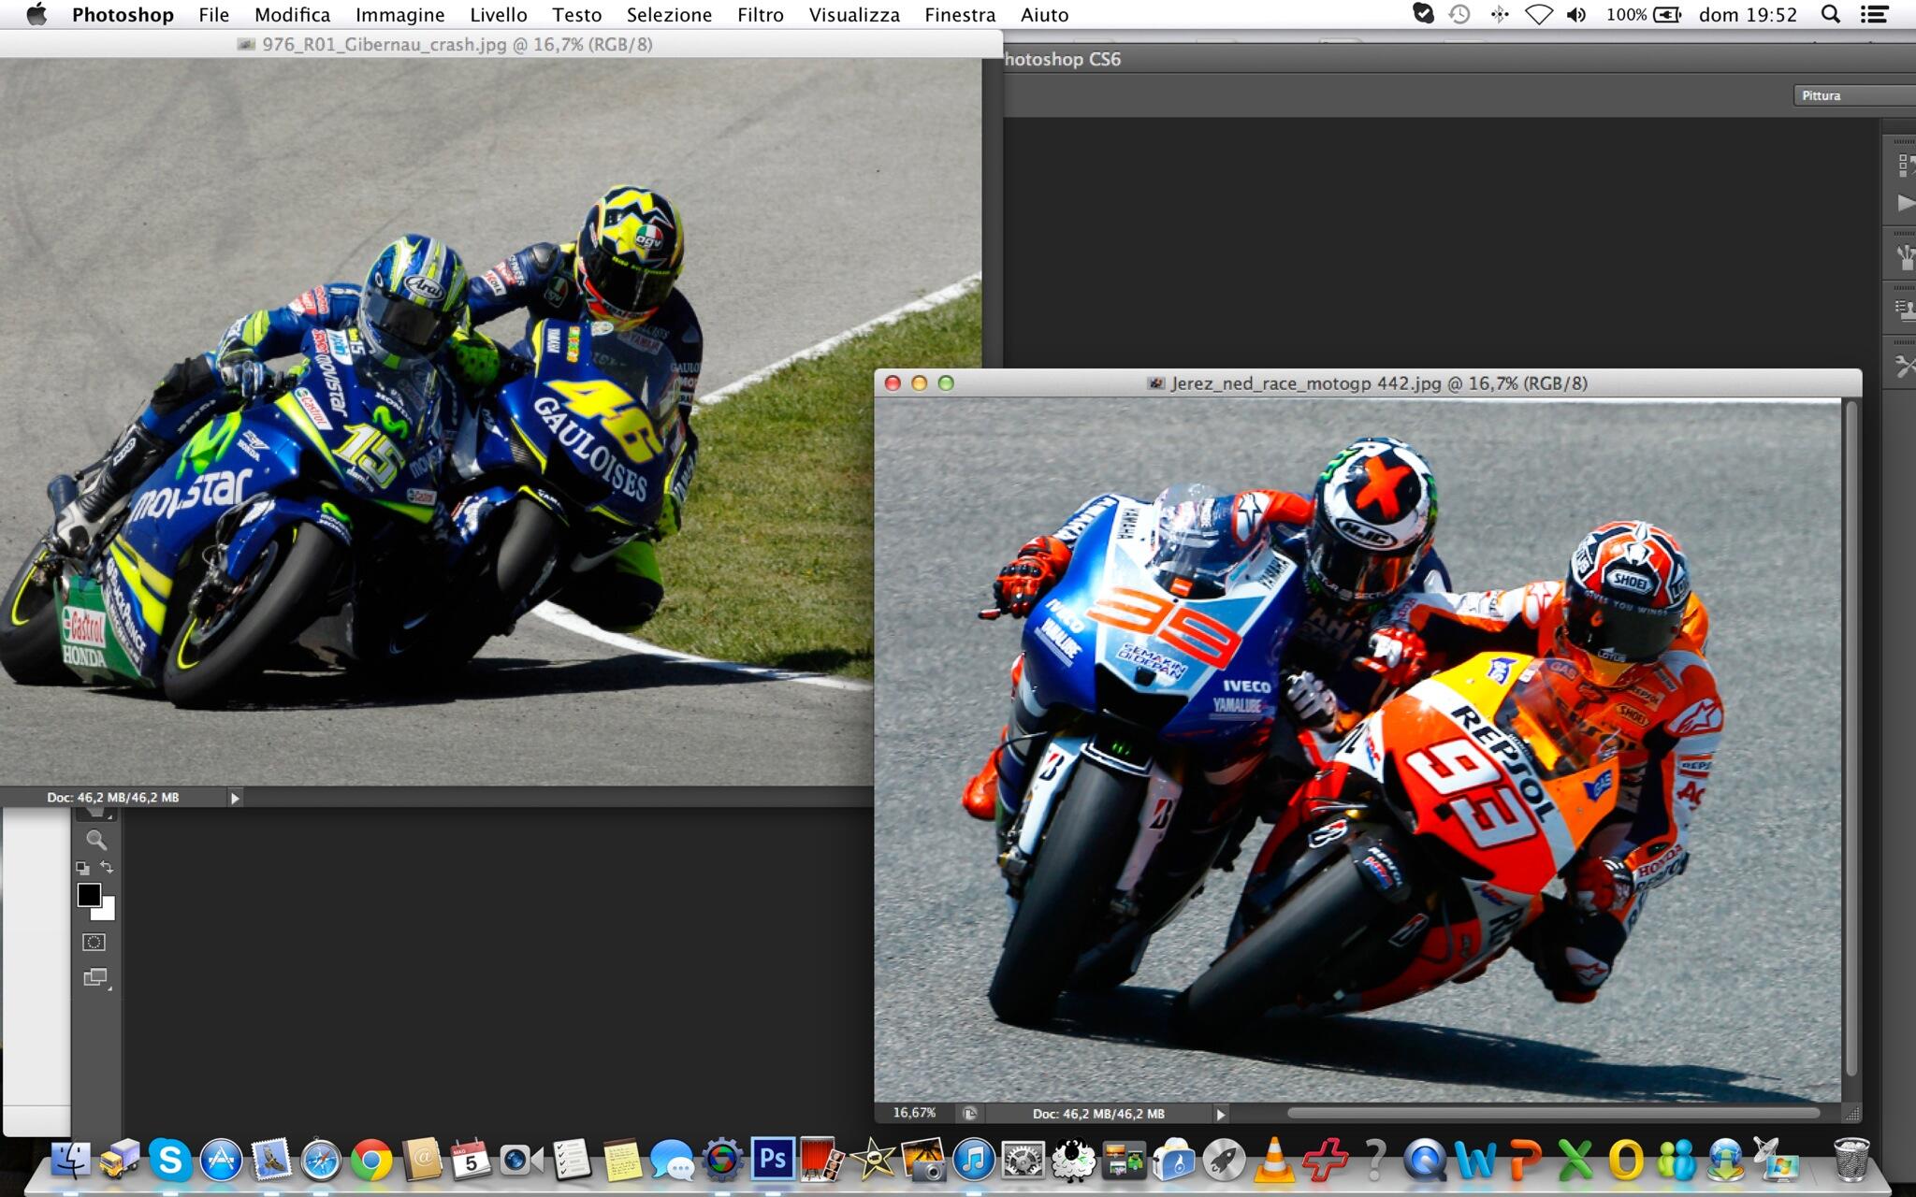Open Microsoft PowerPoint from the Dock
This screenshot has height=1197, width=1916.
click(x=1525, y=1160)
